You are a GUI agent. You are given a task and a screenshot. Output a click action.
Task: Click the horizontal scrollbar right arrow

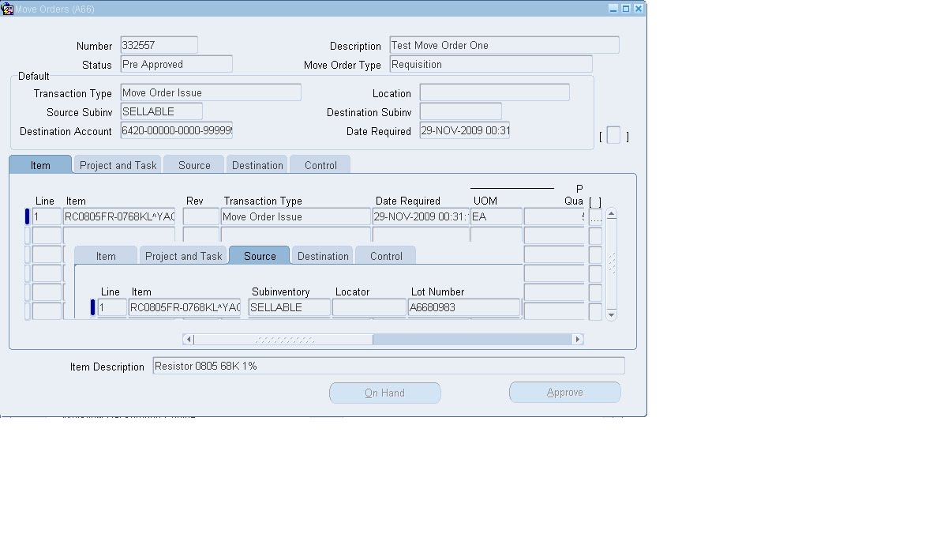[x=577, y=338]
